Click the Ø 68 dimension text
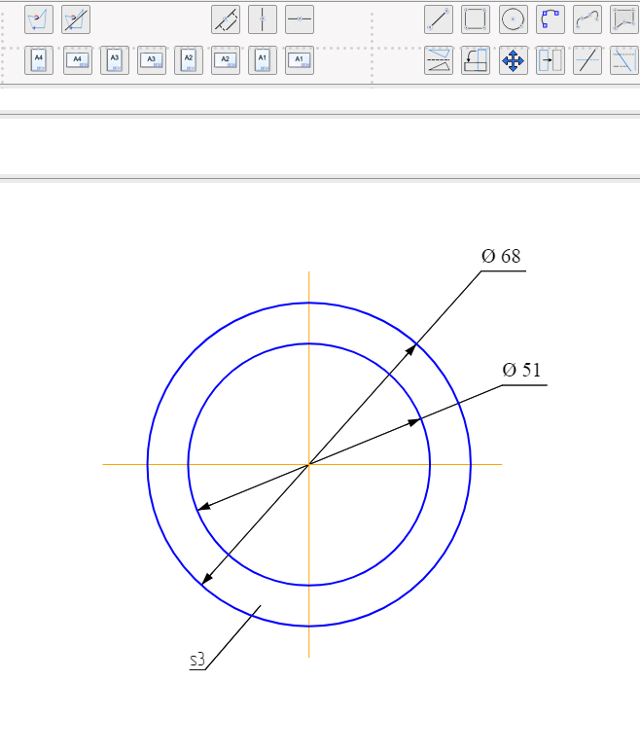640x753 pixels. pyautogui.click(x=501, y=256)
